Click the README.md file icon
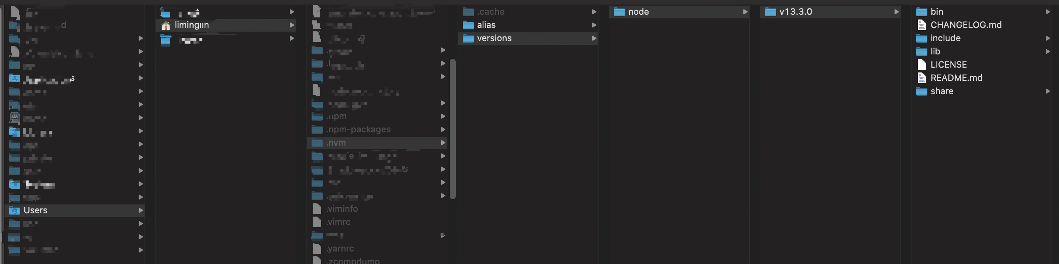Viewport: 1059px width, 264px height. [922, 78]
